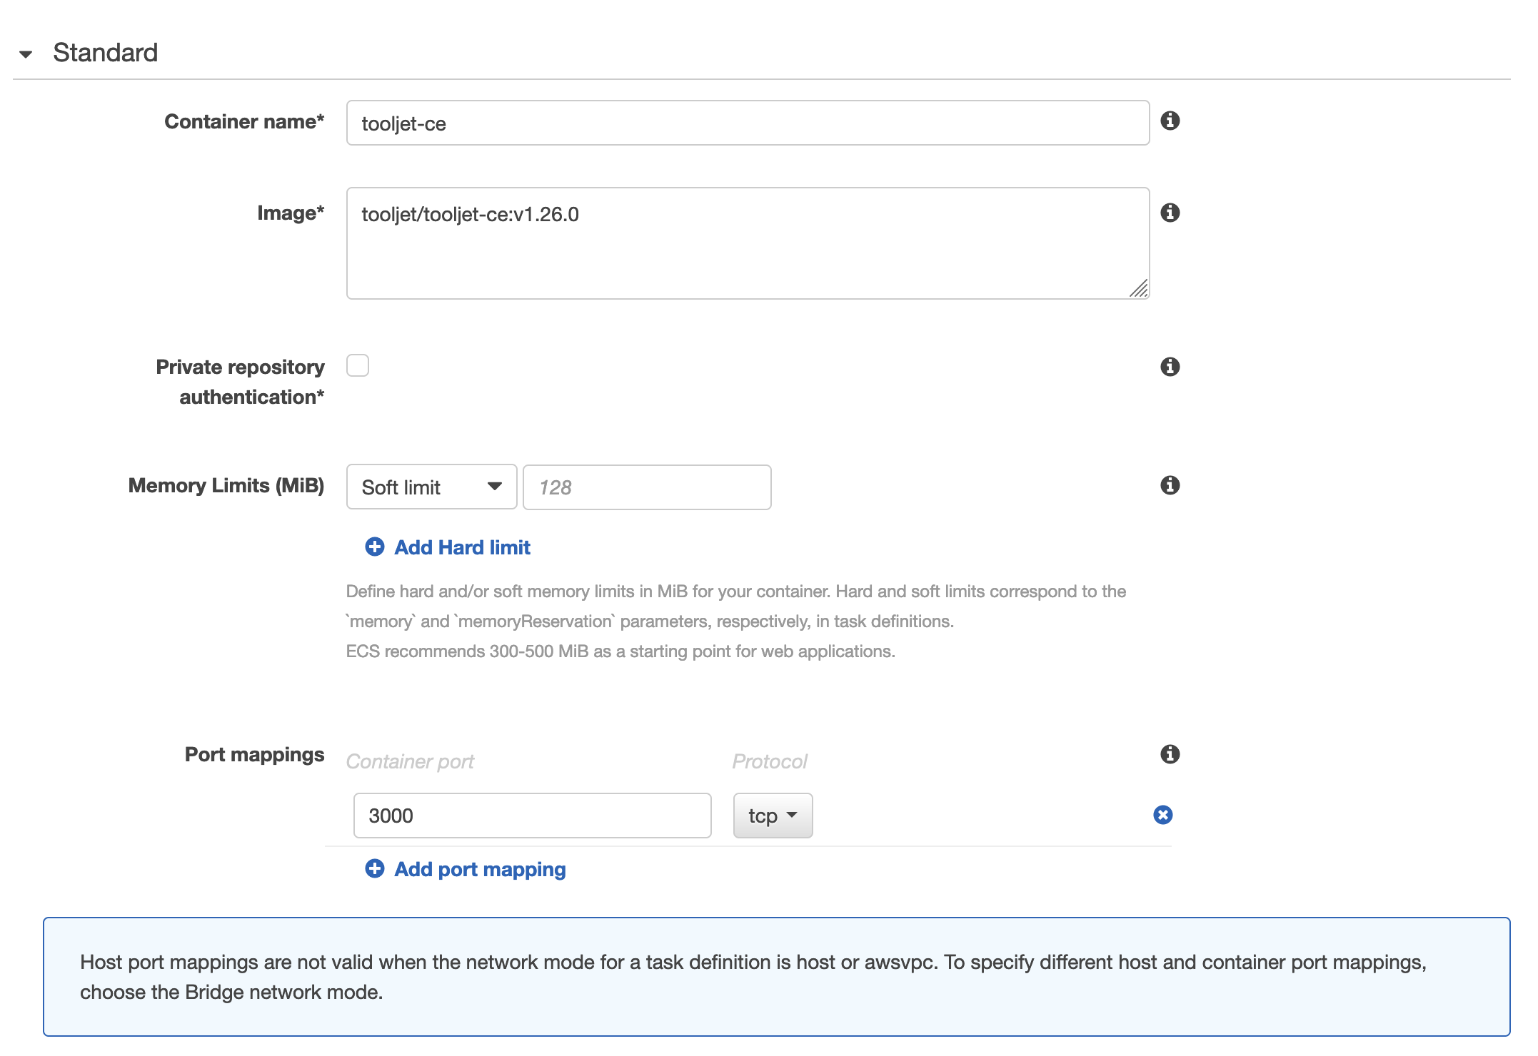
Task: Click the Image textarea
Action: [748, 243]
